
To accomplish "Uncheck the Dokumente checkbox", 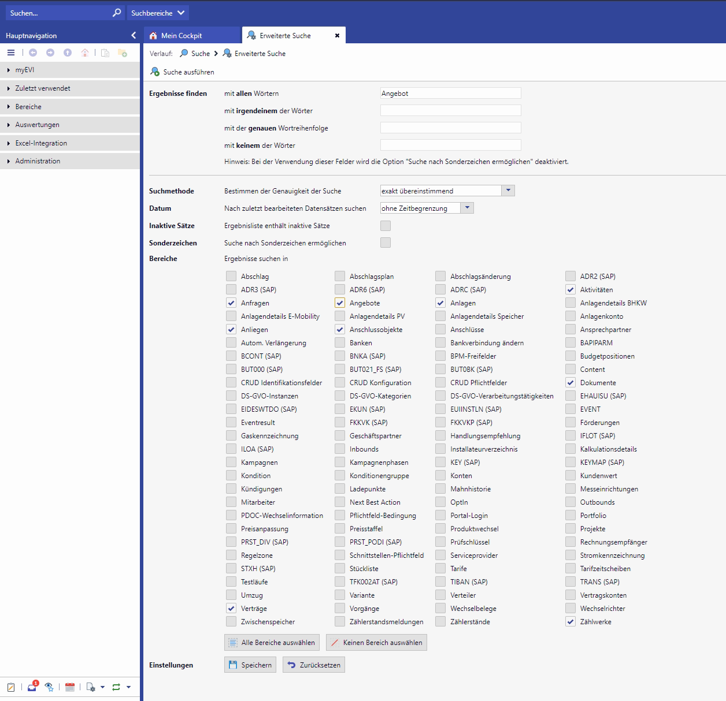I will [x=571, y=383].
